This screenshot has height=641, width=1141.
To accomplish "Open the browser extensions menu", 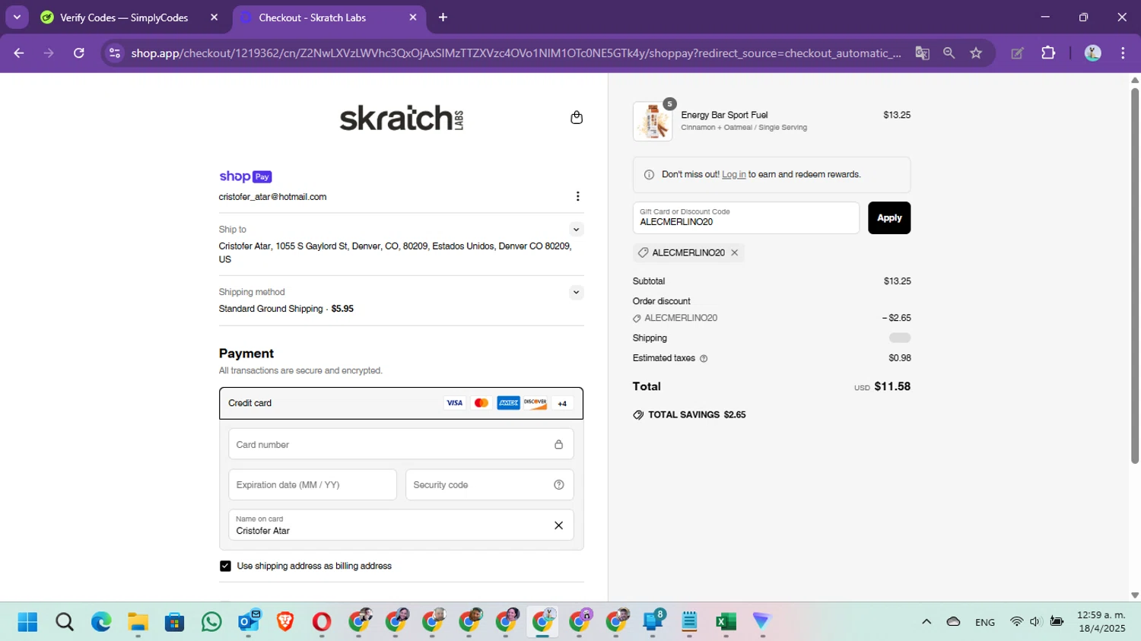I will coord(1048,53).
